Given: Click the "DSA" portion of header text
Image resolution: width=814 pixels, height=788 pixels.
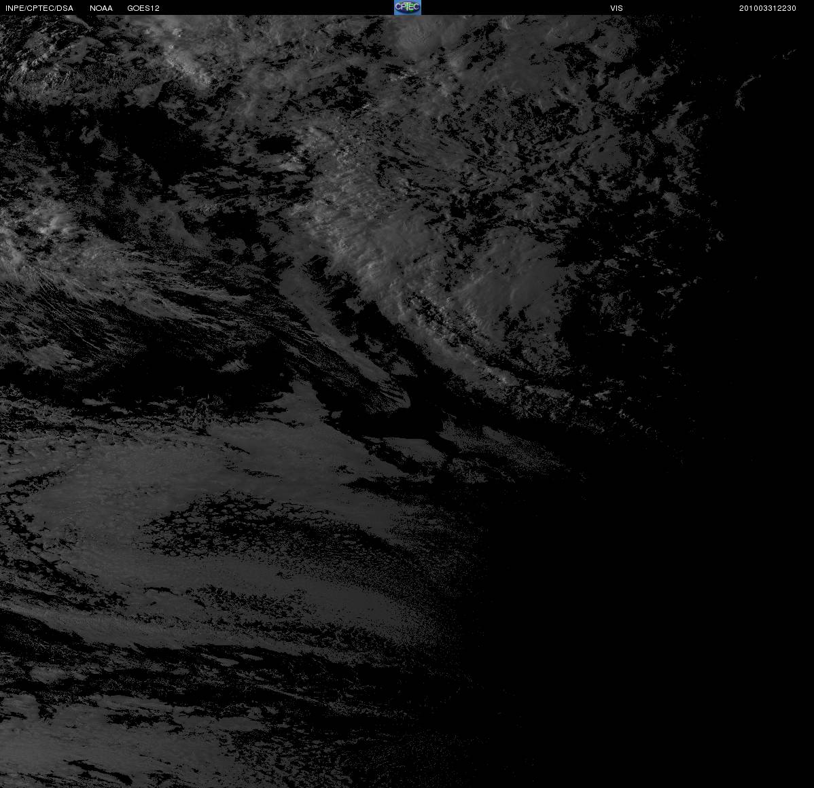Looking at the screenshot, I should point(65,8).
